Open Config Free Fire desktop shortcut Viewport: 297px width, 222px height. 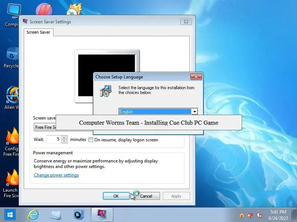pos(12,142)
